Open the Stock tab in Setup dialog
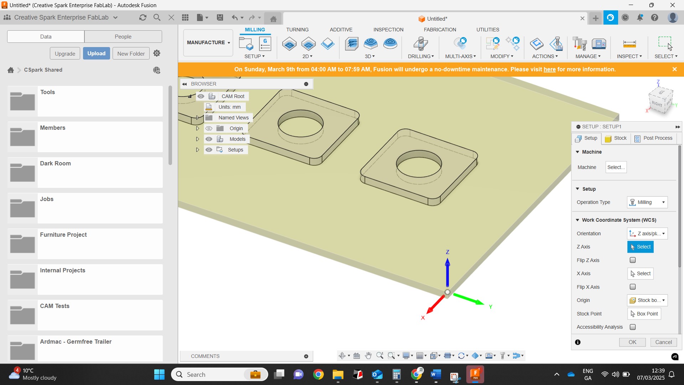 click(616, 138)
